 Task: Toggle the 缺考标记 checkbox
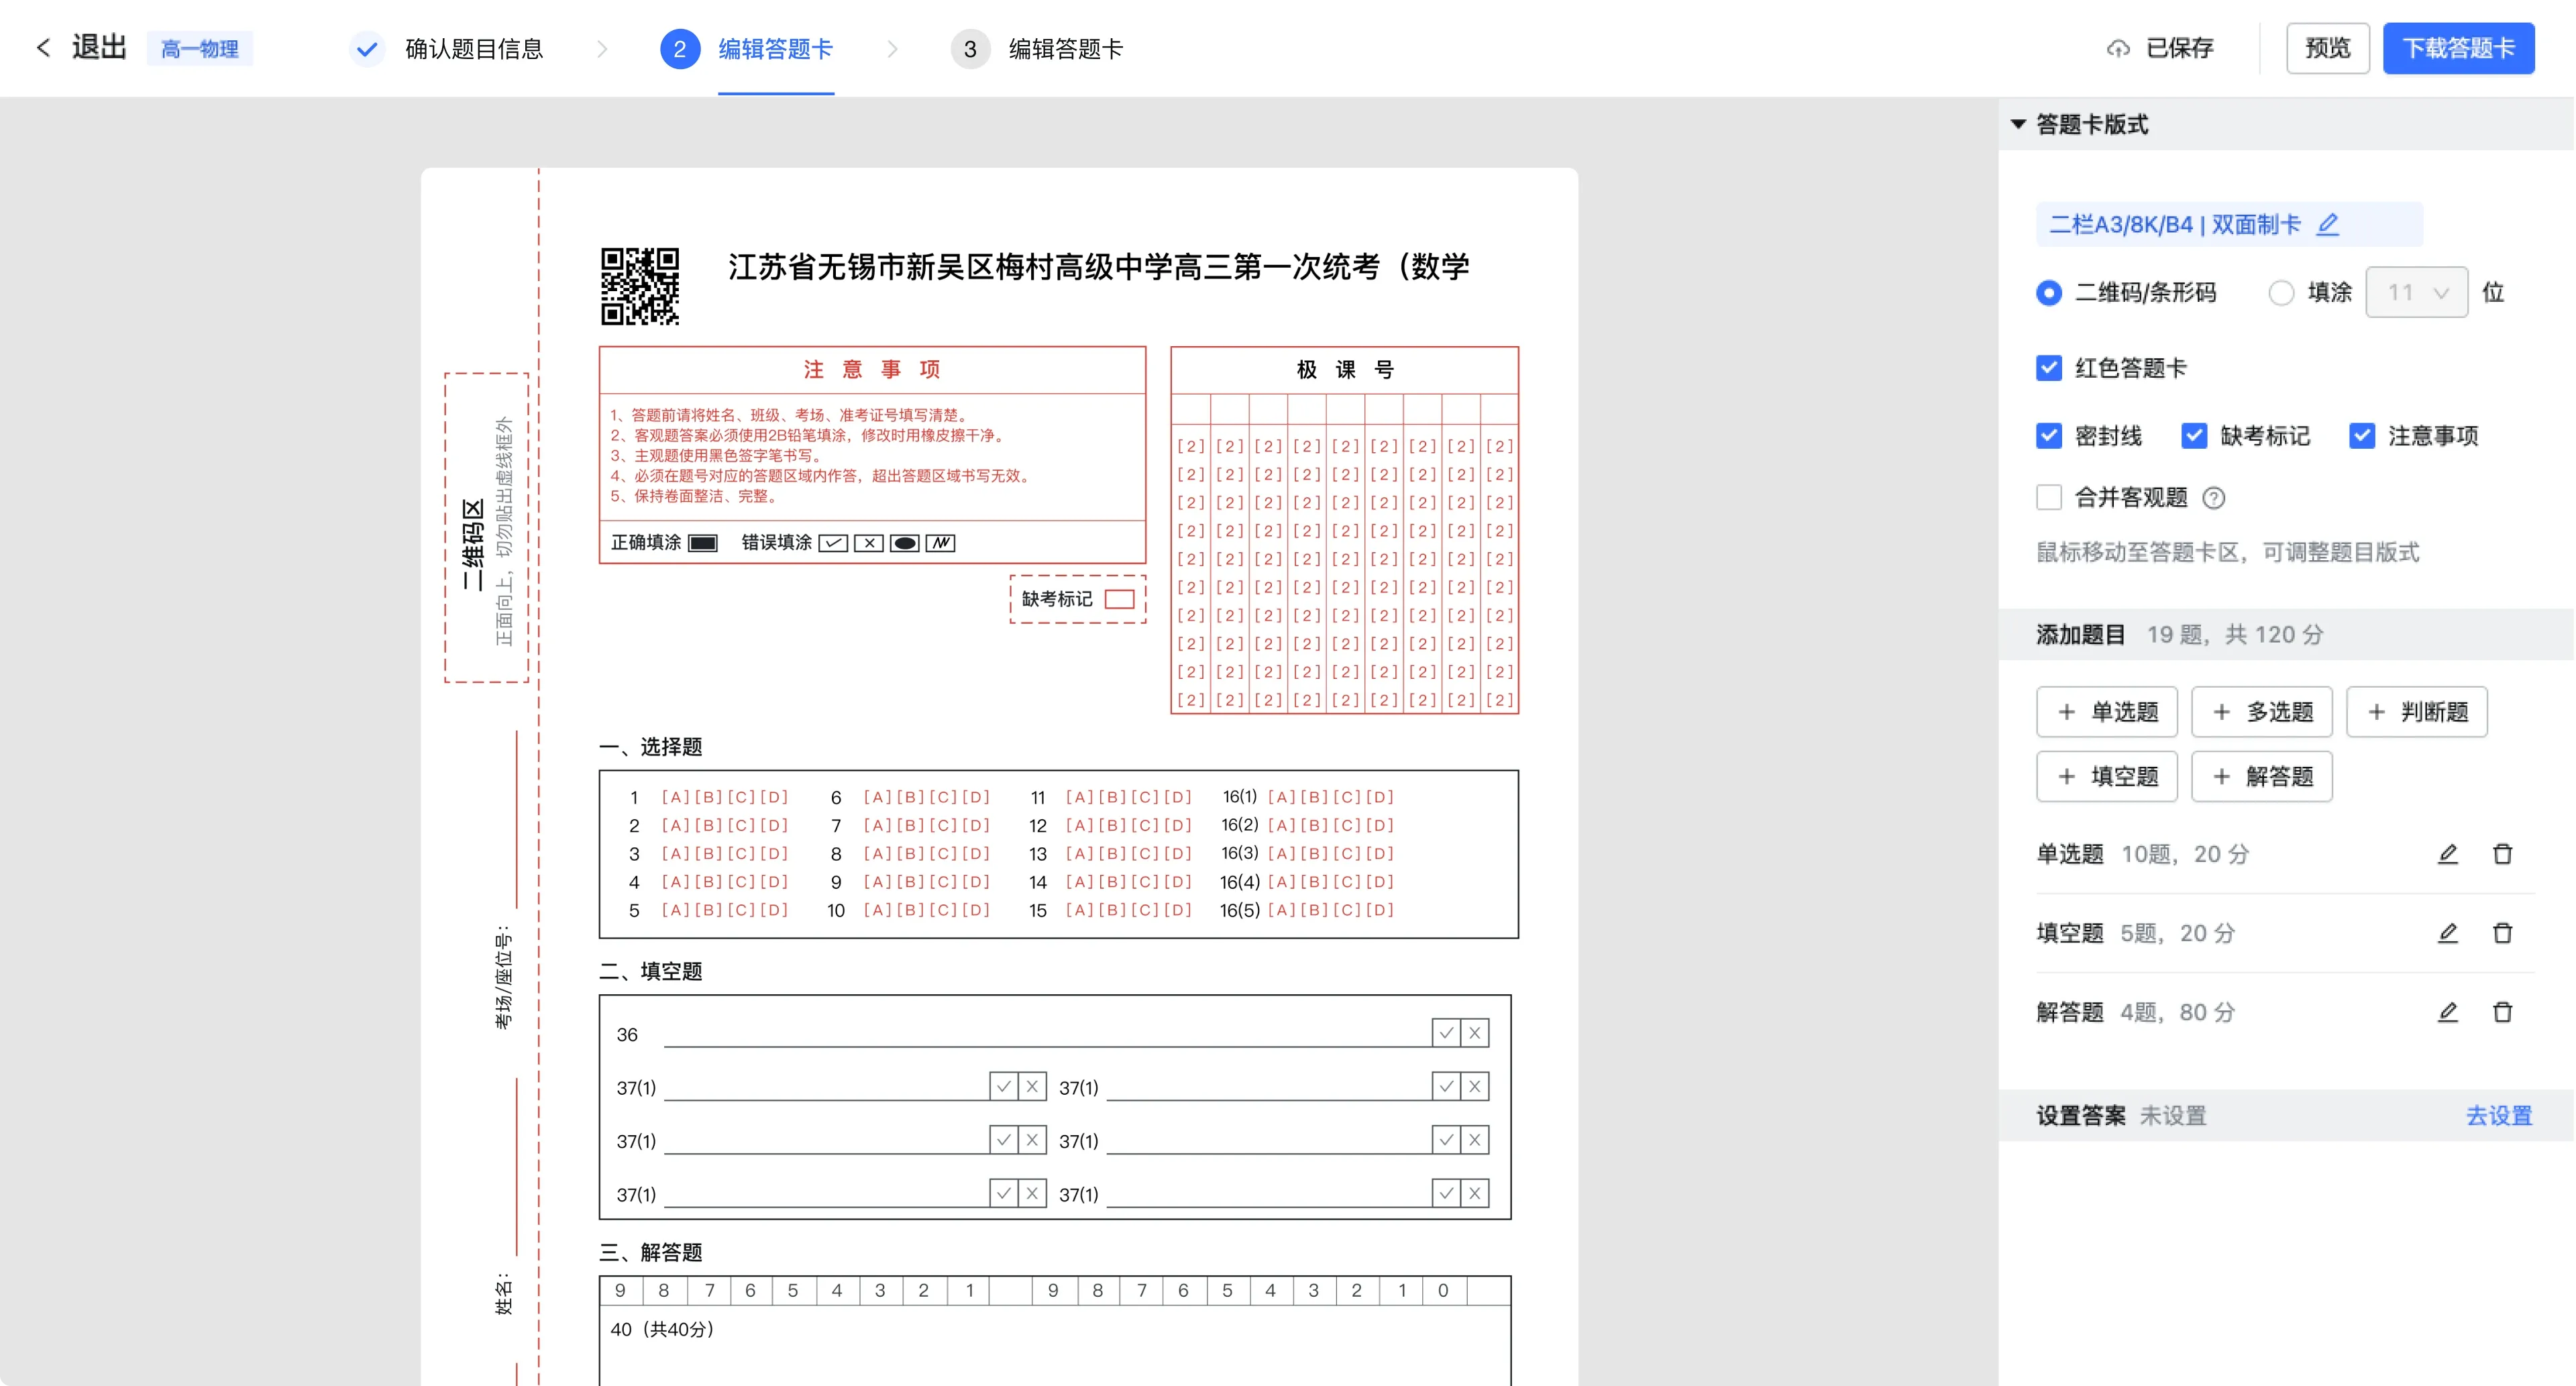[2194, 436]
